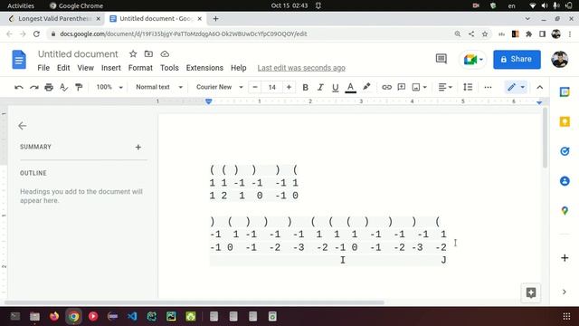Toggle underline formatting
This screenshot has height=326, width=579.
click(336, 87)
